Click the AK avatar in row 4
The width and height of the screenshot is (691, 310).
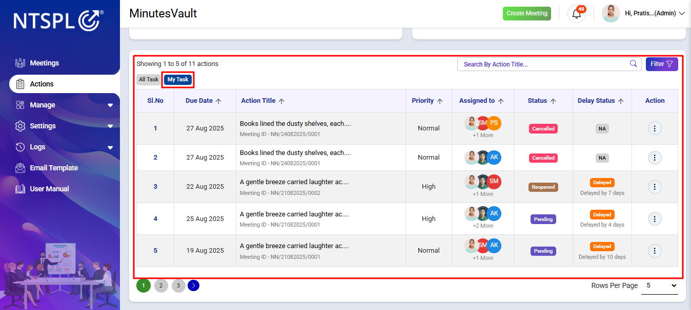click(494, 214)
